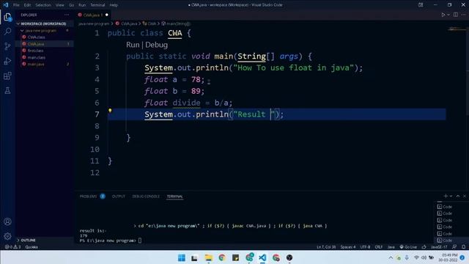Click the Debug code lens above main
The height and width of the screenshot is (264, 469).
[x=156, y=45]
